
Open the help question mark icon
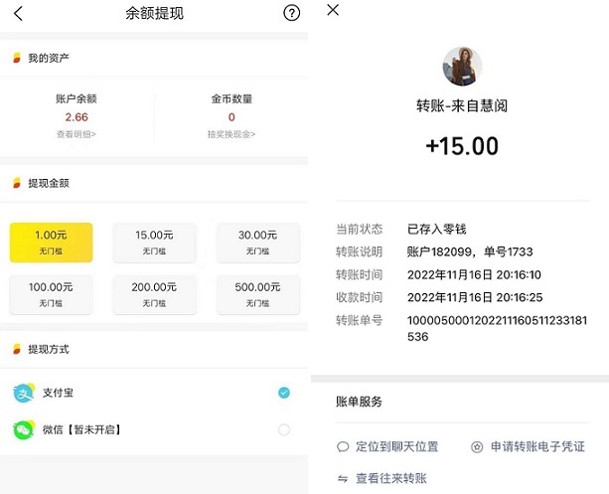(x=291, y=14)
